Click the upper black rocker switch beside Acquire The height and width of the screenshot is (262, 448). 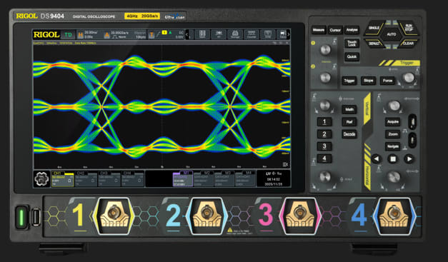pyautogui.click(x=412, y=121)
